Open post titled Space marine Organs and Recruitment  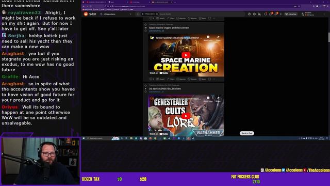[x=169, y=27]
